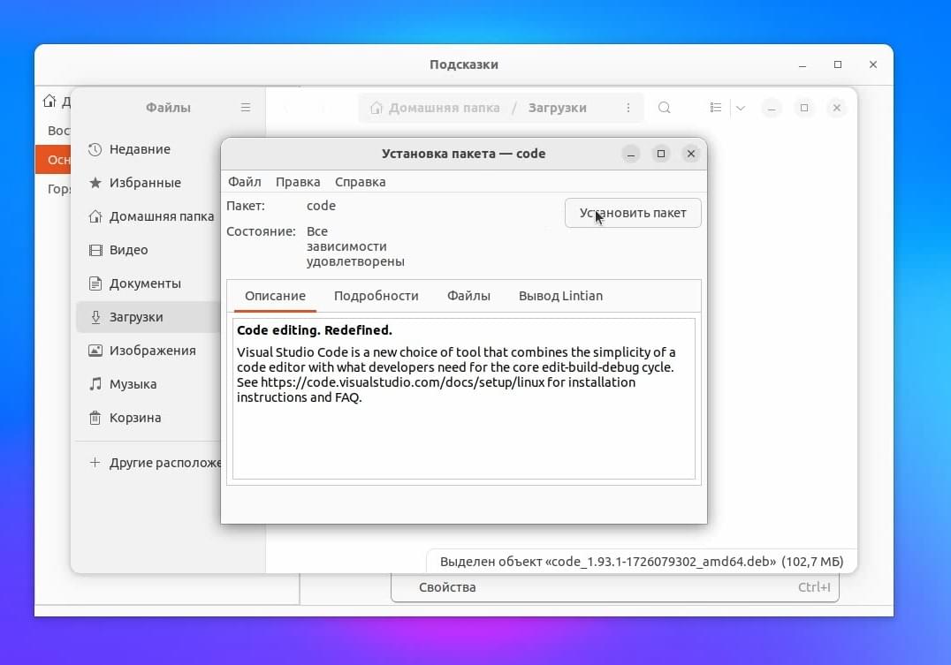Open the Справка menu

[x=361, y=182]
